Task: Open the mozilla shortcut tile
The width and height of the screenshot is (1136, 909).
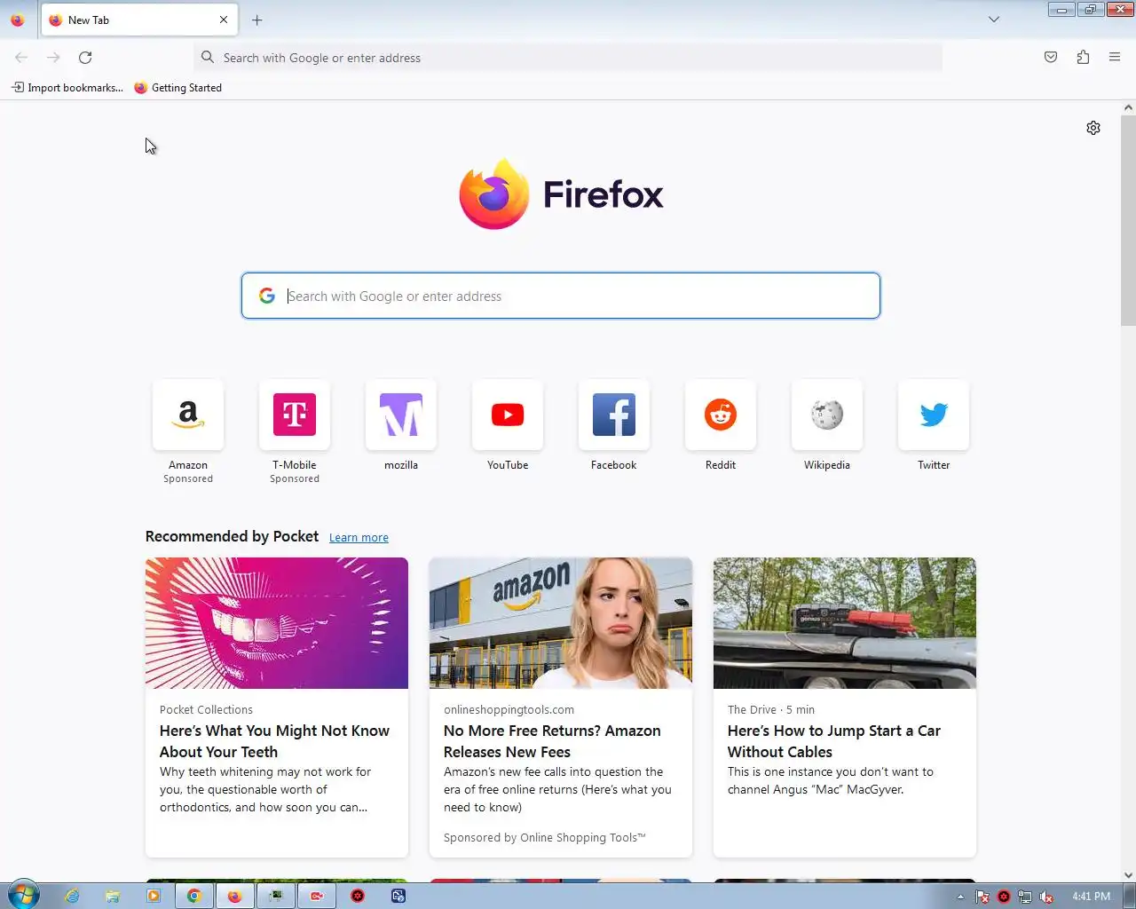Action: [401, 415]
